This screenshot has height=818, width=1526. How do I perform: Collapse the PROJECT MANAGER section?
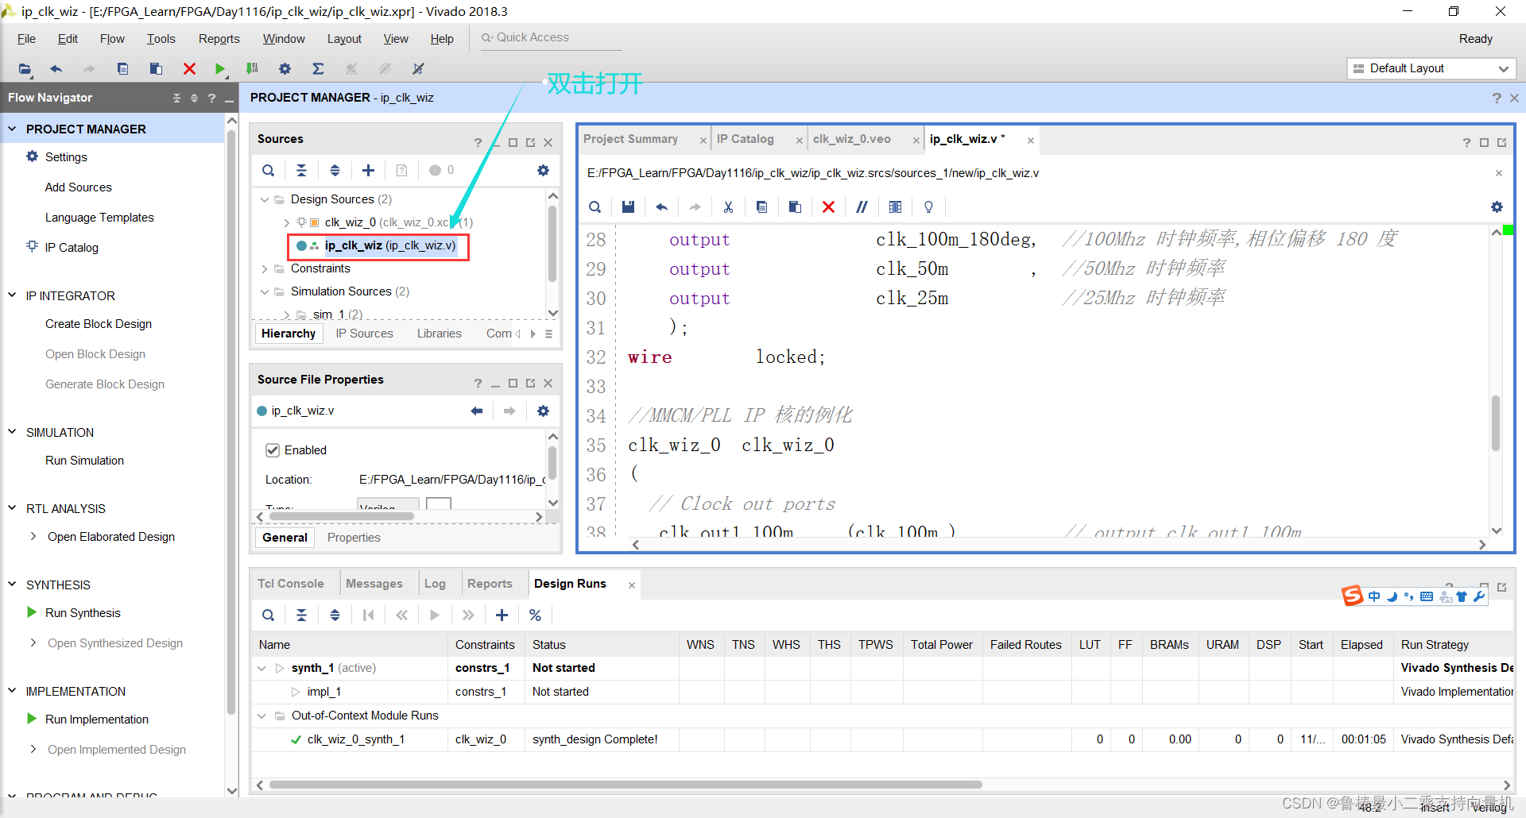click(12, 129)
